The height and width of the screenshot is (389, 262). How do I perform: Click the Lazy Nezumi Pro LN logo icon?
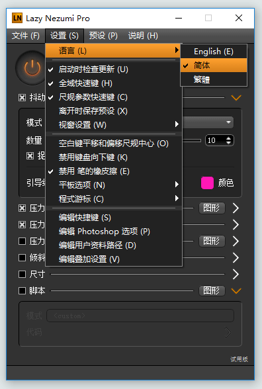click(17, 18)
